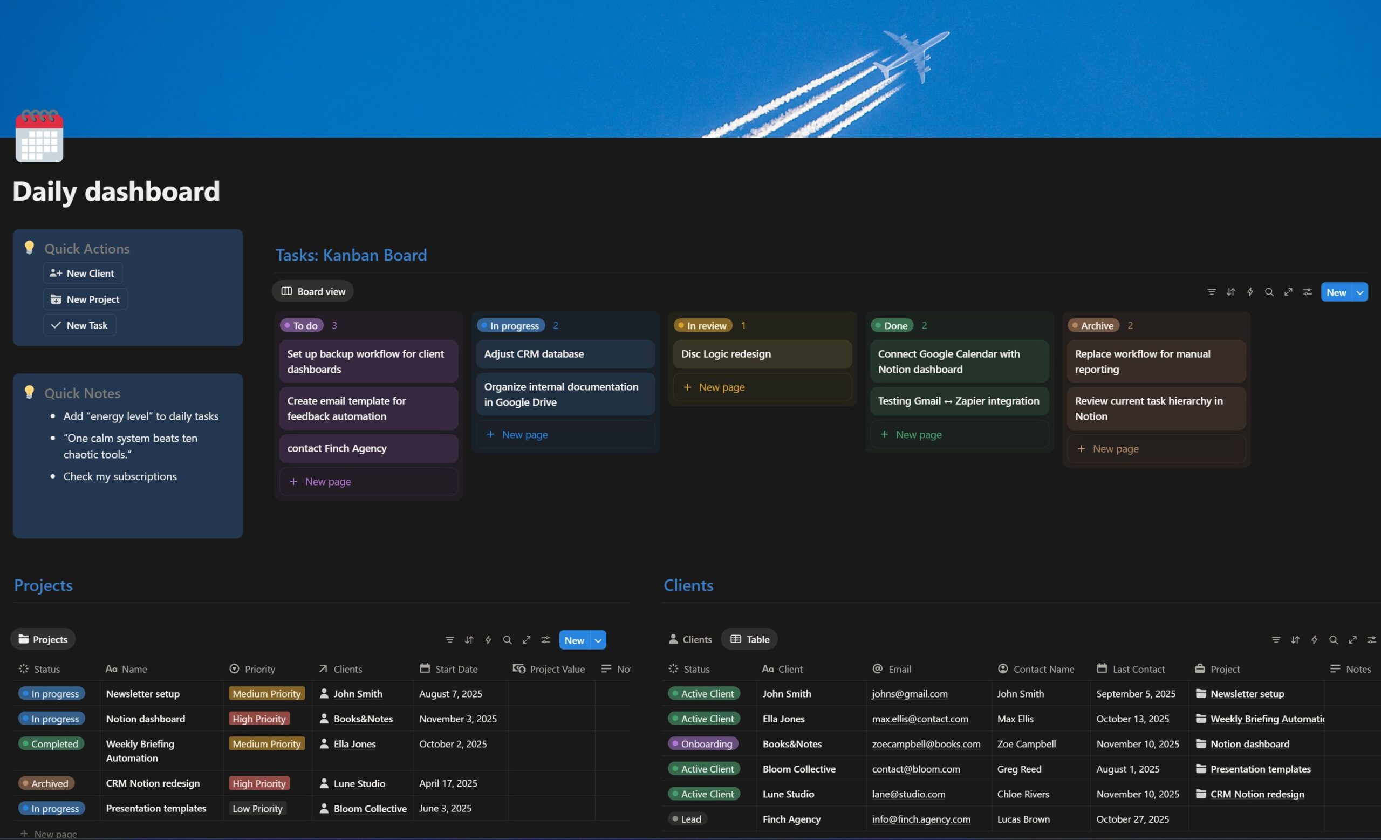Switch to the Clients Table tab

tap(749, 639)
